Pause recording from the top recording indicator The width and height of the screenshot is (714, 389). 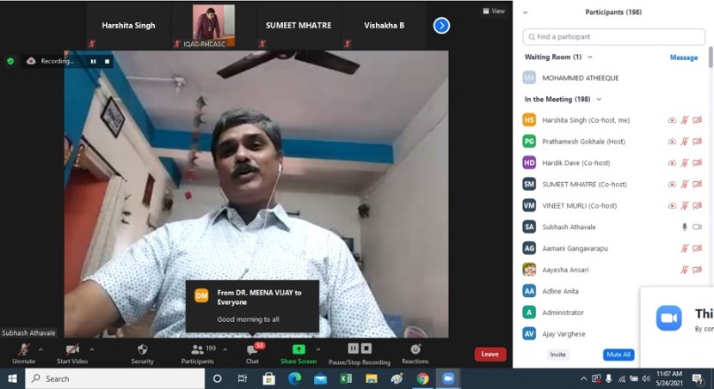click(x=93, y=61)
